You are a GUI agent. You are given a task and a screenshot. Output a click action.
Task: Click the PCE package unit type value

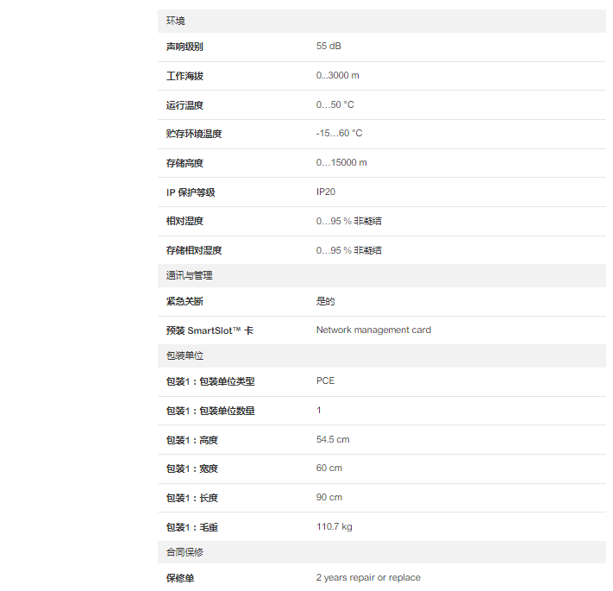(x=325, y=380)
